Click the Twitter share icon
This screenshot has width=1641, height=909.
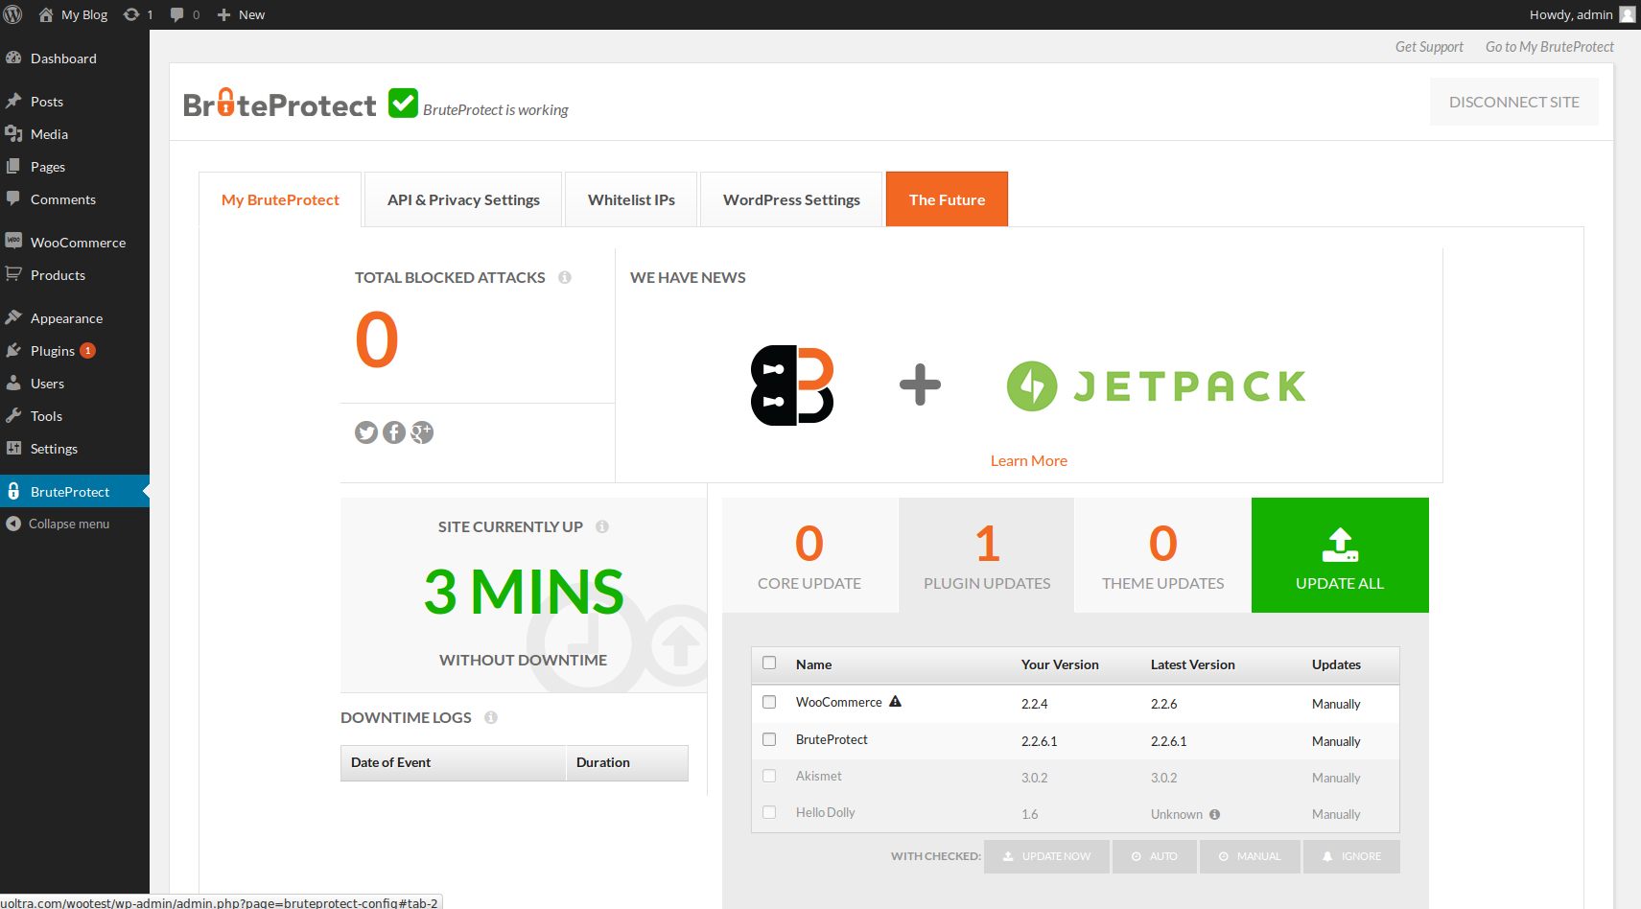point(365,432)
